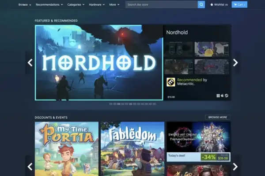Screen dimensions: 265x176
Task: Click the macOS Apple platform icon
Action: pos(222,95)
